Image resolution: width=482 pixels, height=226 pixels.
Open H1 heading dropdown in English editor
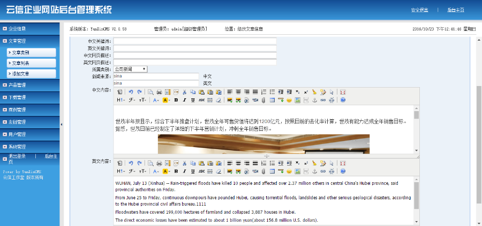[121, 171]
